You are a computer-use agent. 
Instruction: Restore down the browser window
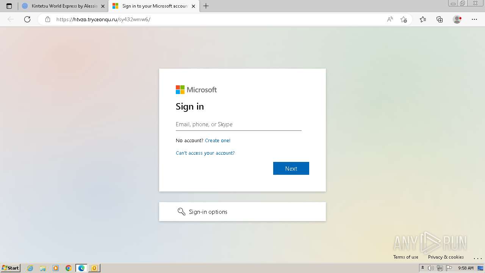pyautogui.click(x=463, y=3)
